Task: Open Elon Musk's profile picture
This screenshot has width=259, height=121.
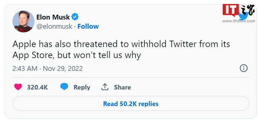Action: pos(24,21)
